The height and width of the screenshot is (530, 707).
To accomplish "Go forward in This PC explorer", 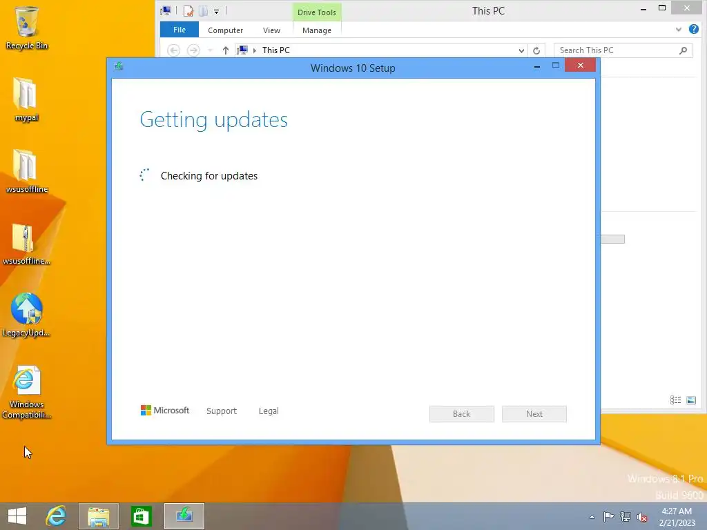I will 193,50.
